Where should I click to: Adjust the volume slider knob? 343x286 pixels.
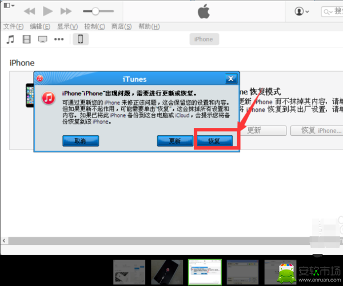pyautogui.click(x=95, y=11)
